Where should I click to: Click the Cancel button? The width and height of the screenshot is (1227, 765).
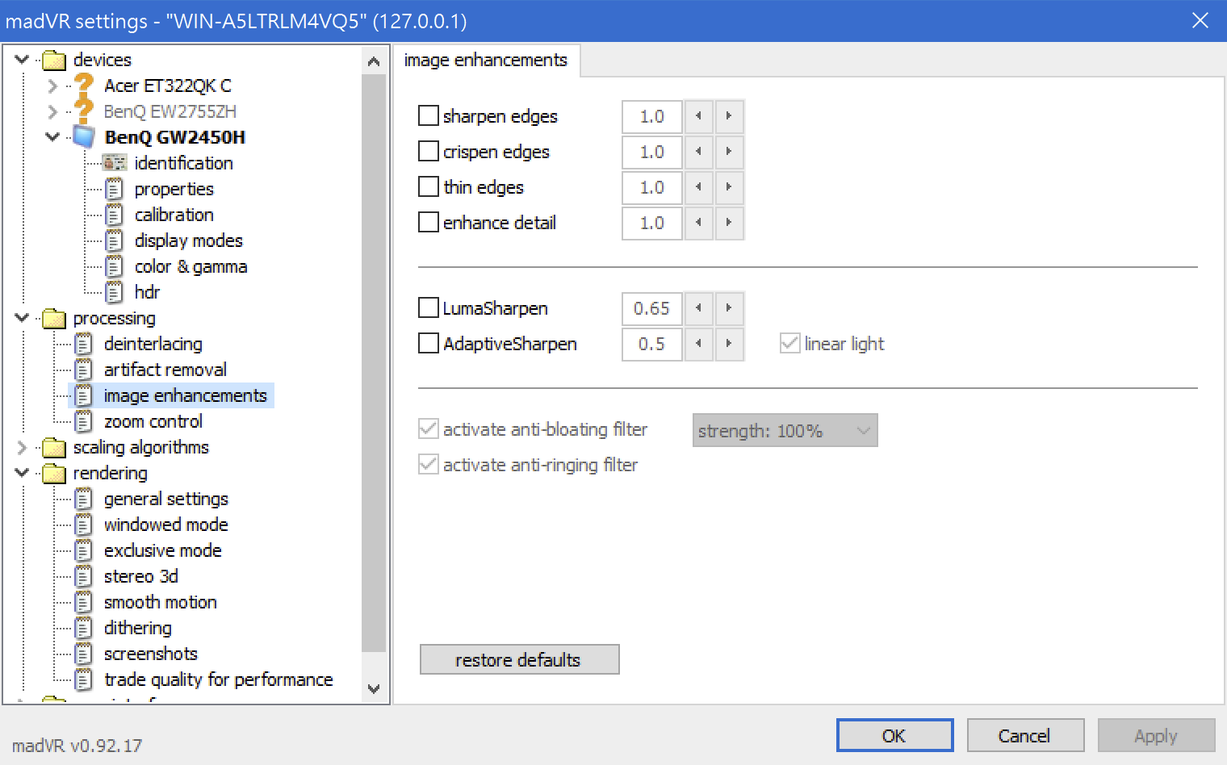click(1025, 735)
